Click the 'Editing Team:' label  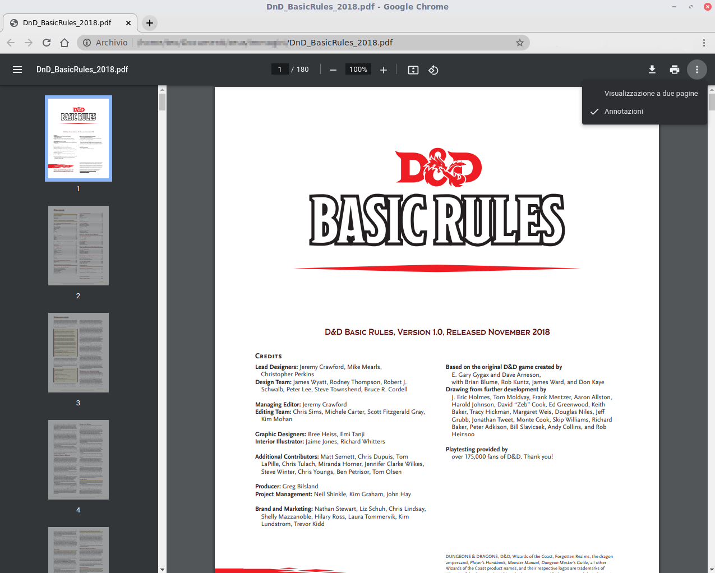[273, 412]
